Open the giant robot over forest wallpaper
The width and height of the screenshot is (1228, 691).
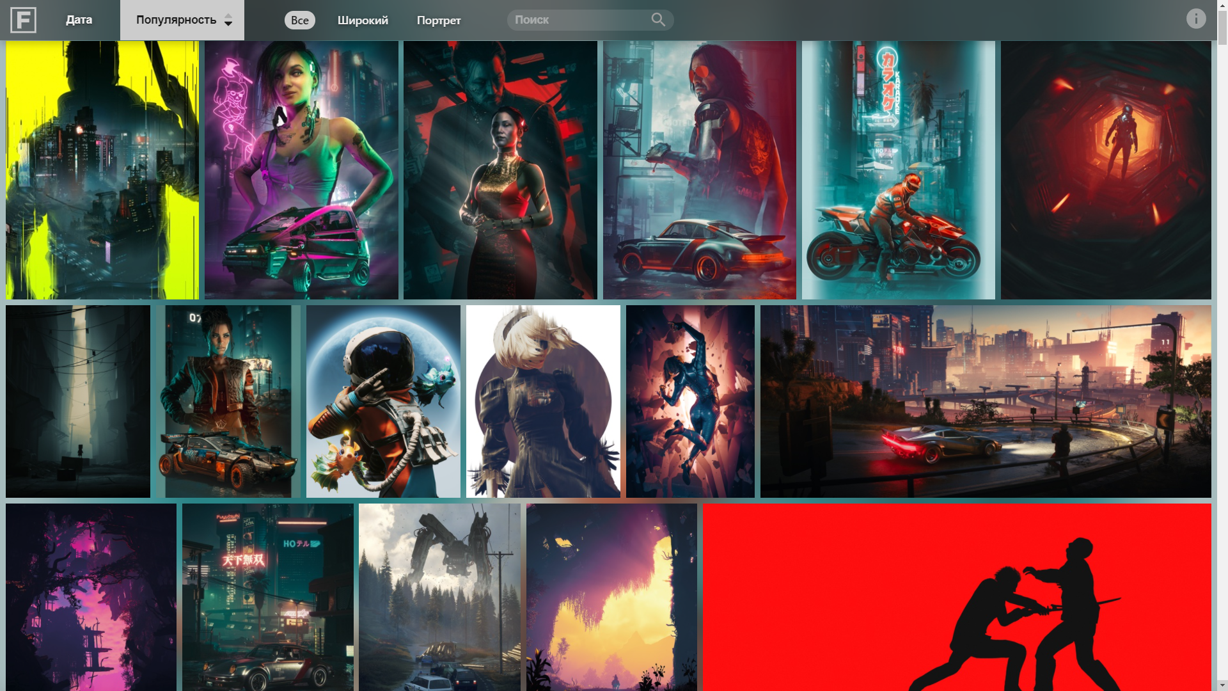(x=439, y=597)
